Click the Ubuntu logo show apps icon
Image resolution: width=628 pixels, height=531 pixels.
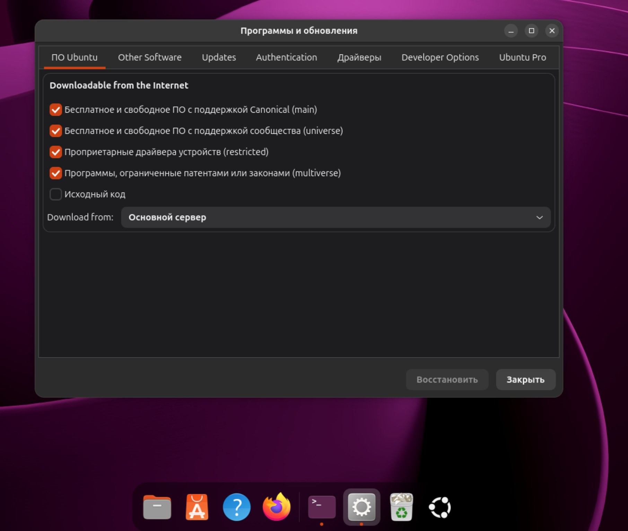click(x=440, y=507)
